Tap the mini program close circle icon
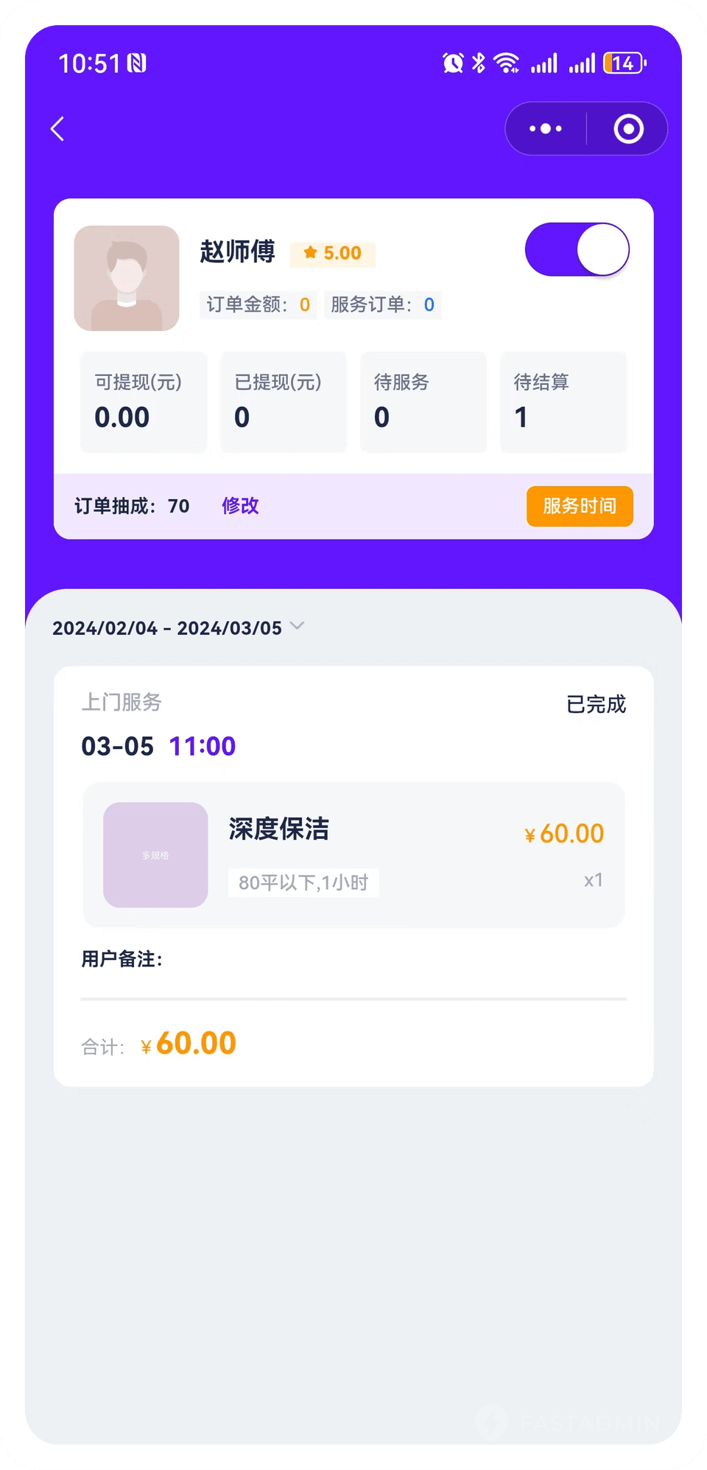 pos(628,129)
